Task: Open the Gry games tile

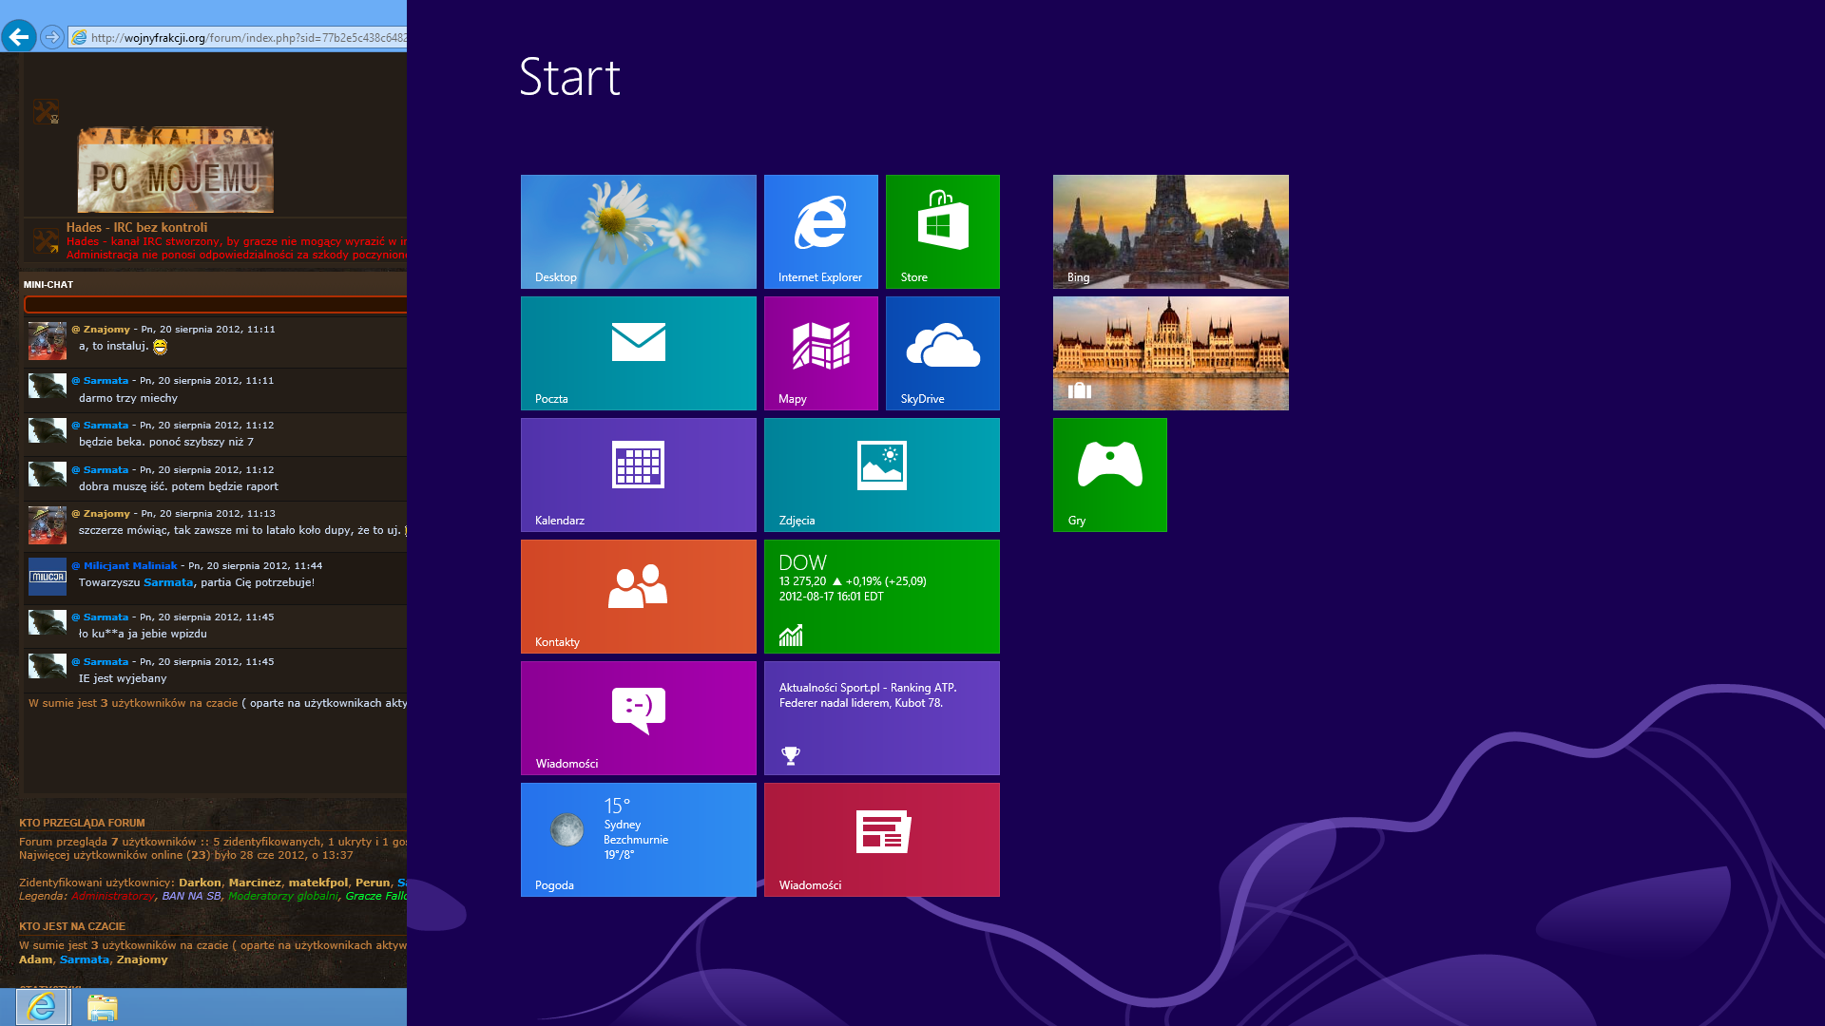Action: coord(1109,474)
